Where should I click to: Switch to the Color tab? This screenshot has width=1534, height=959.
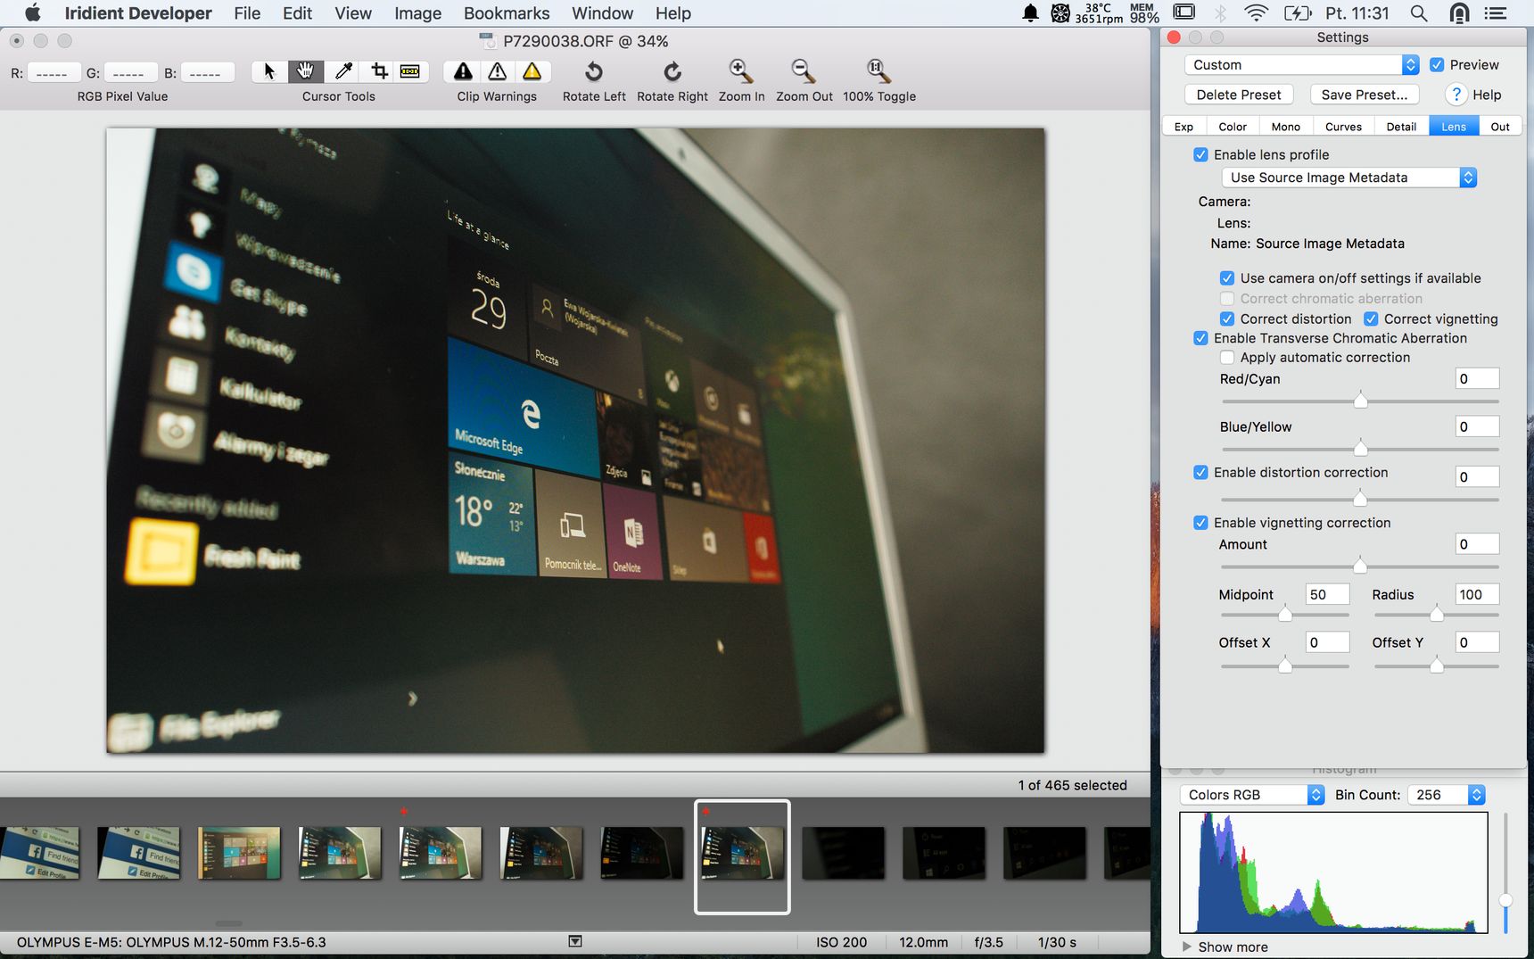(x=1233, y=127)
